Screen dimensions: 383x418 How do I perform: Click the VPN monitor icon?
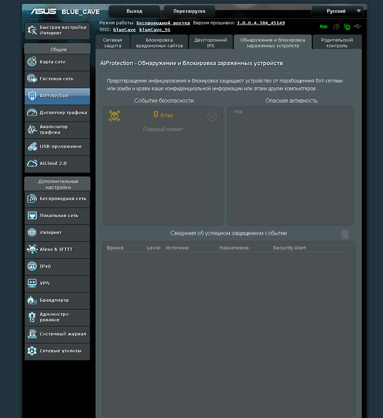click(32, 283)
